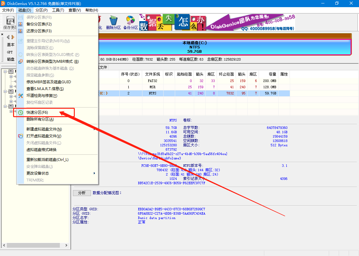The width and height of the screenshot is (359, 256).
Task: Collapse the topmost disk node in tree
Action: 5,71
